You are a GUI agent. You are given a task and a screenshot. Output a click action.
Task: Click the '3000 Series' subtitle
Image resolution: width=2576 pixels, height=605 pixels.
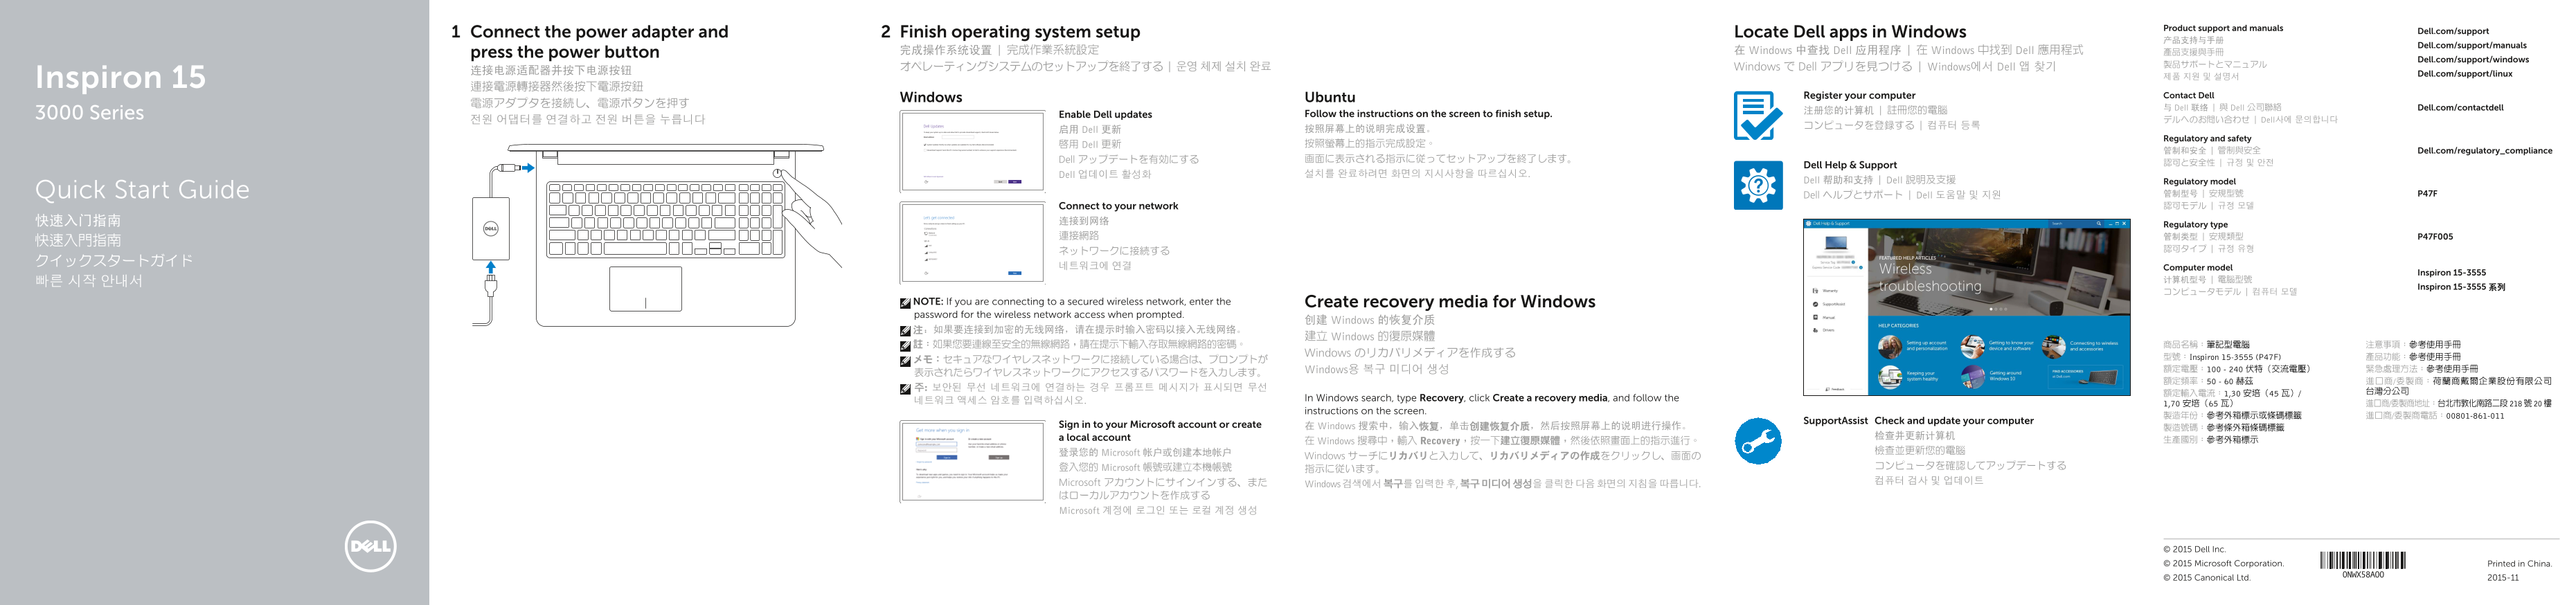(x=89, y=112)
